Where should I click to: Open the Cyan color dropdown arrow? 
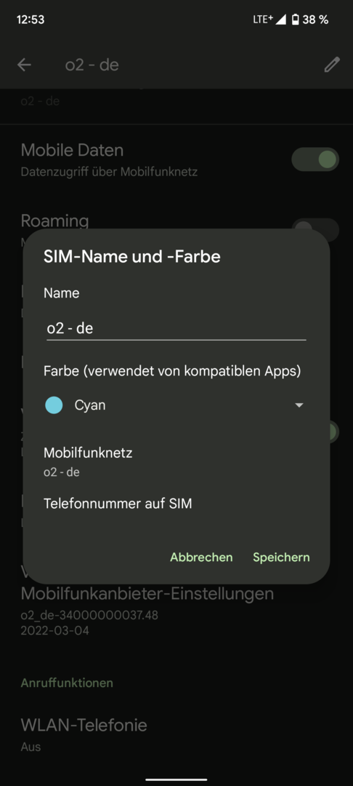pos(299,405)
